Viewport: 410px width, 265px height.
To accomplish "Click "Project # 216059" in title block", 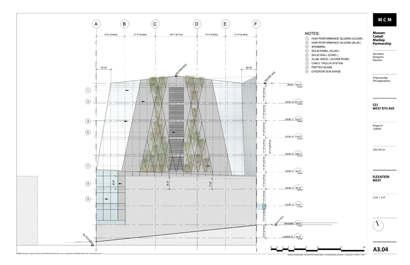I will (378, 127).
